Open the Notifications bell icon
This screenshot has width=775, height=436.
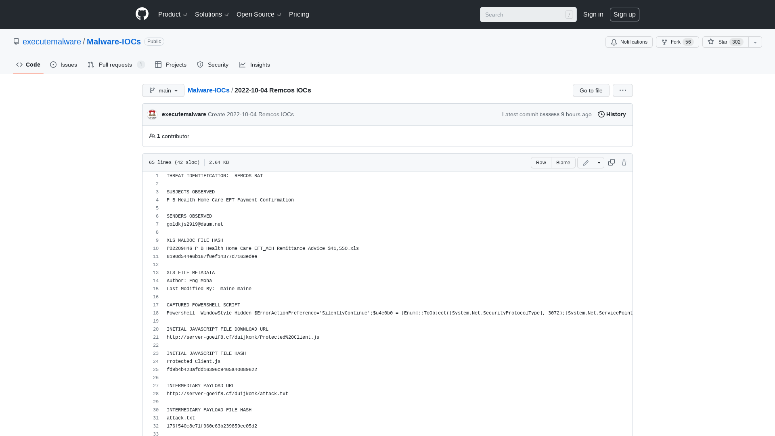(x=614, y=42)
